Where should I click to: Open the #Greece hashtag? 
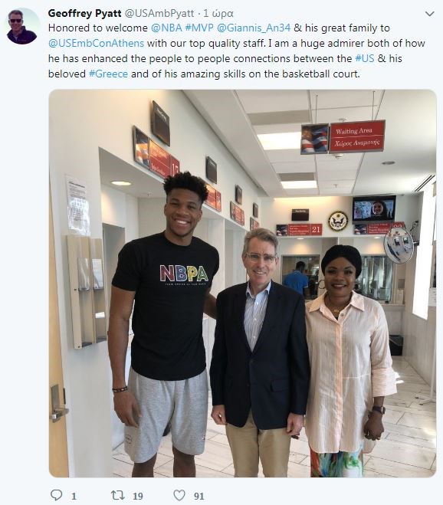point(108,74)
